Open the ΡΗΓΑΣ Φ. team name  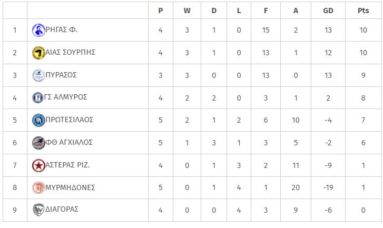click(61, 30)
